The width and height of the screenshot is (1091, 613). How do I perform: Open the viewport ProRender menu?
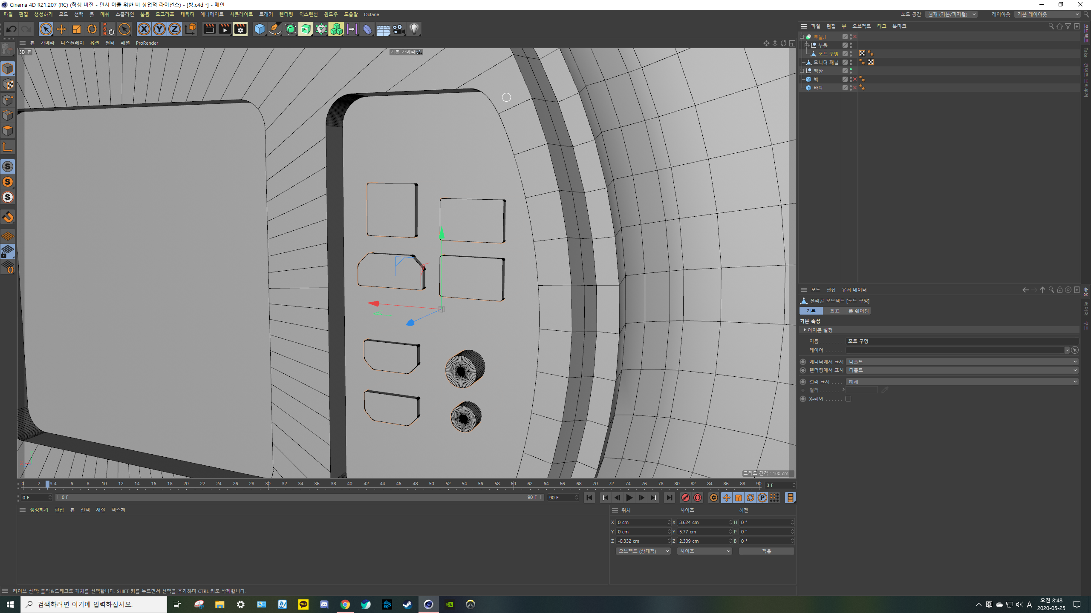tap(147, 43)
